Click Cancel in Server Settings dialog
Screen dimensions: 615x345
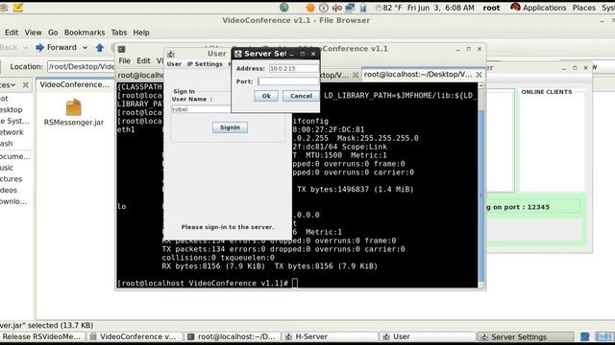pyautogui.click(x=301, y=96)
